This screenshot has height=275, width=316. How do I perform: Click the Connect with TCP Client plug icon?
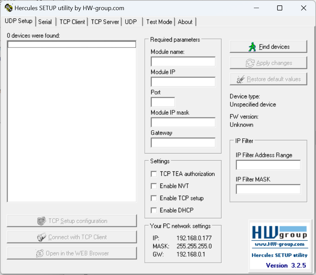[42, 237]
